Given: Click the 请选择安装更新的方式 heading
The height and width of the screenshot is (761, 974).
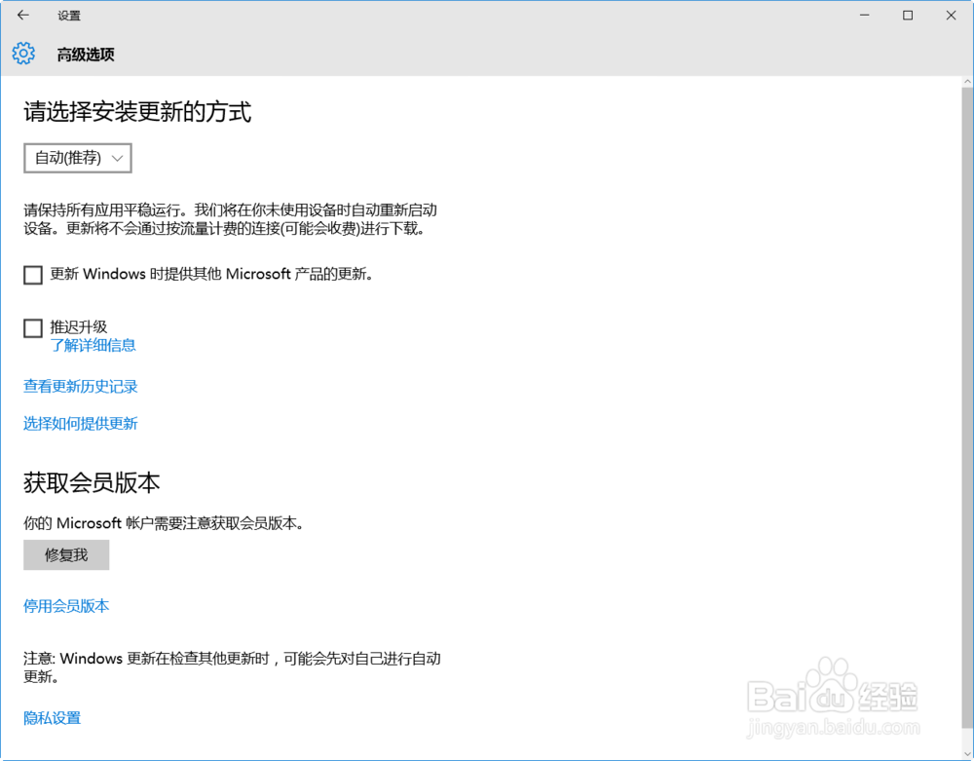Looking at the screenshot, I should click(137, 112).
